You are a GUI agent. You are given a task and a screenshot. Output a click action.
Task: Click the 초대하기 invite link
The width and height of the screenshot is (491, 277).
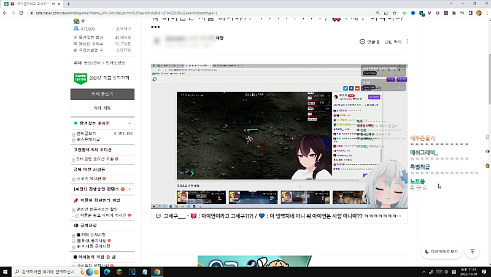pos(123,28)
